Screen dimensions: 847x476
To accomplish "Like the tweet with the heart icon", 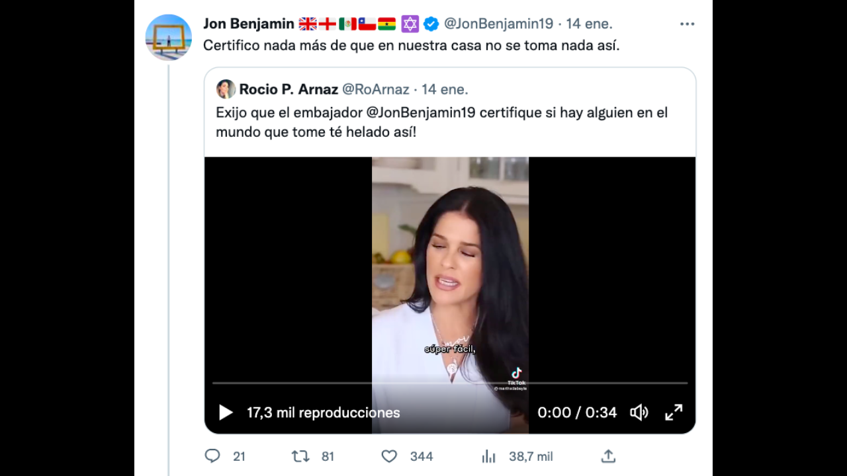I will pyautogui.click(x=389, y=456).
